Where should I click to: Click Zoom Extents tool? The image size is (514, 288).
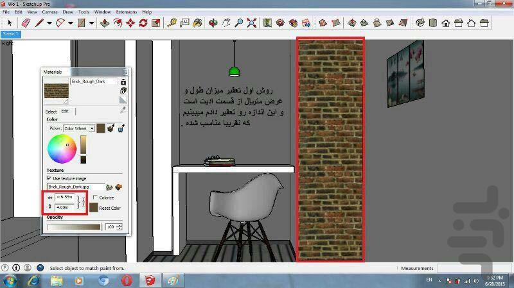point(252,23)
